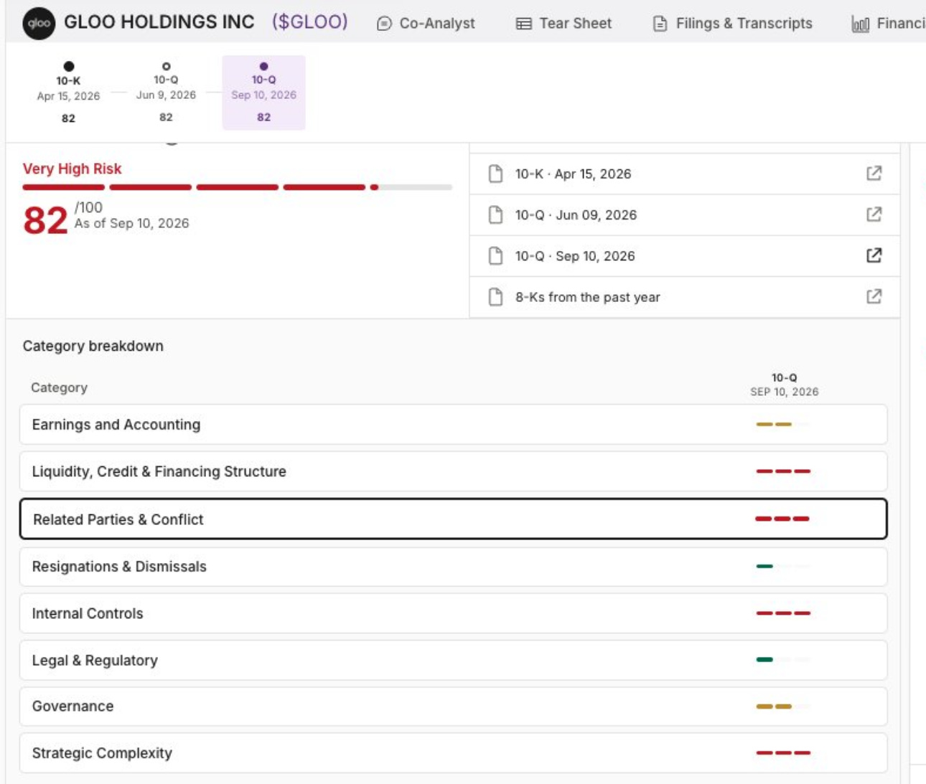
Task: Switch to the Tear Sheet tab
Action: (563, 24)
